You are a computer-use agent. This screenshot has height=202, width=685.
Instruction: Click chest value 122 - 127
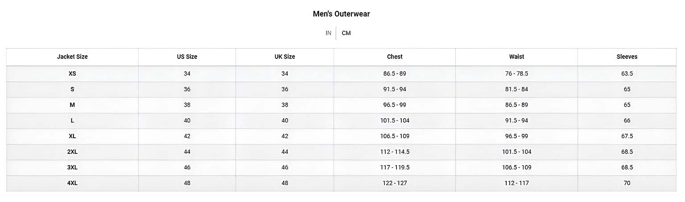click(x=395, y=183)
